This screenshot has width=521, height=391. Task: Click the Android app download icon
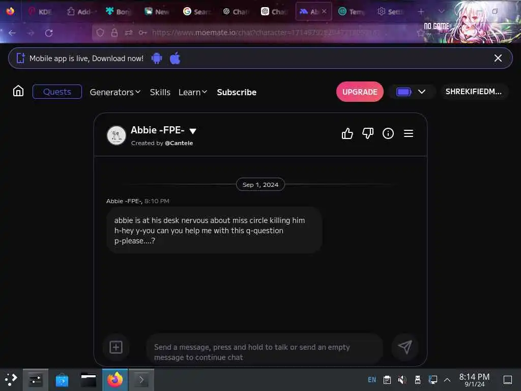(x=157, y=58)
